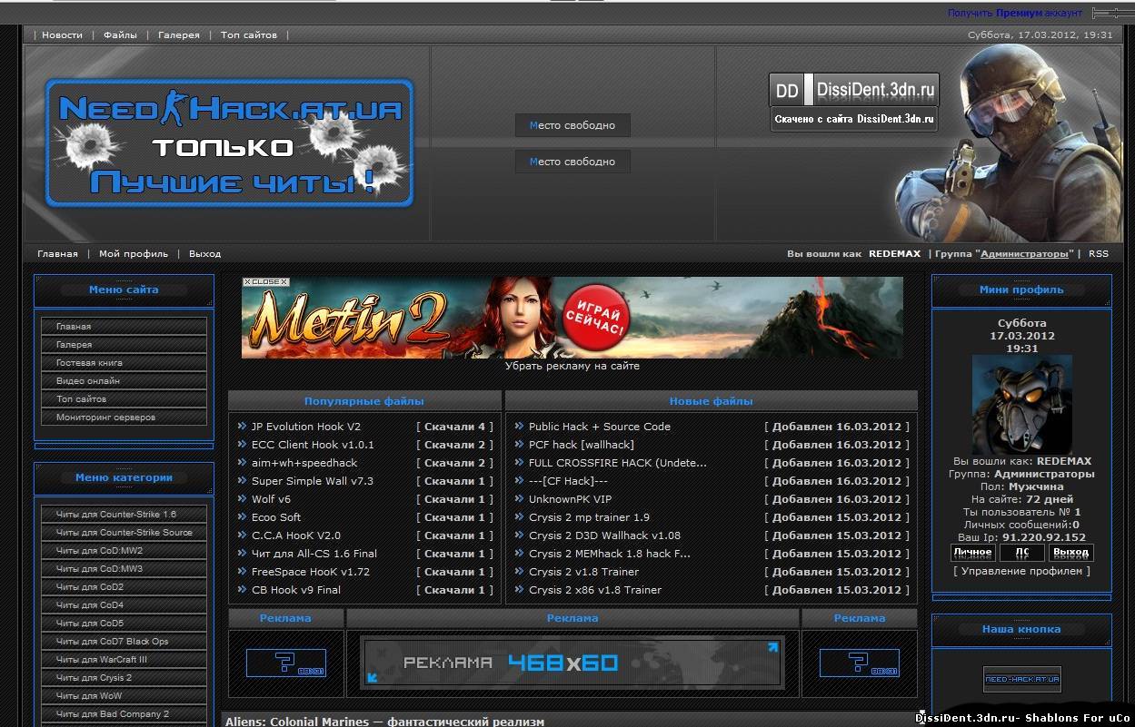
Task: Click the РЕКЛАМА 468x60 banner placeholder
Action: (572, 663)
